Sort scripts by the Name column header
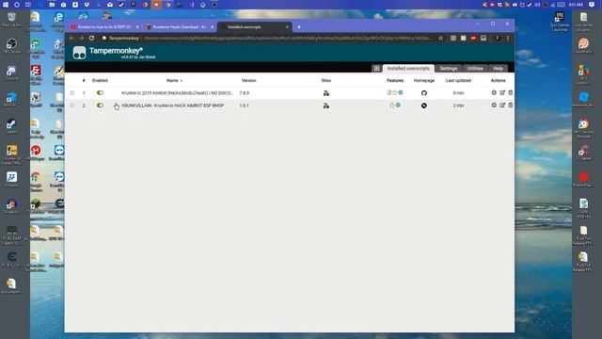 point(174,80)
